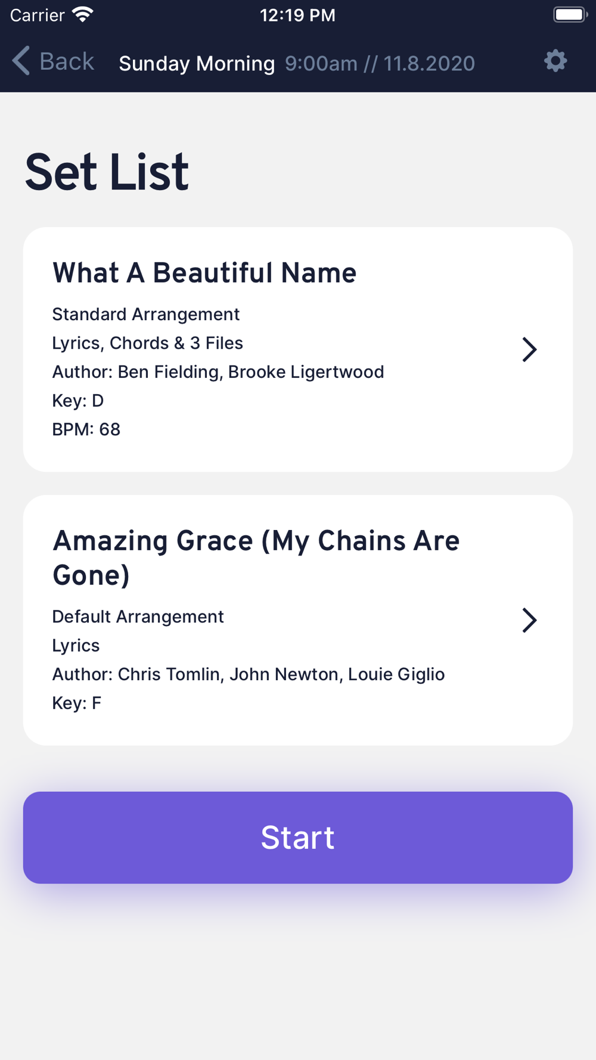This screenshot has width=596, height=1060.
Task: Tap the BPM: 68 text
Action: [x=86, y=429]
